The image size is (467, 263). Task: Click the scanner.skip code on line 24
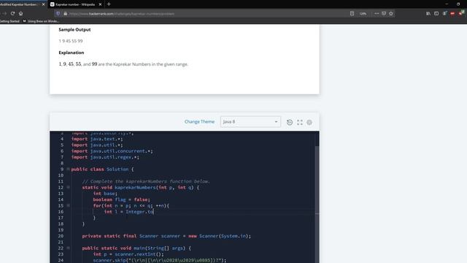160,260
